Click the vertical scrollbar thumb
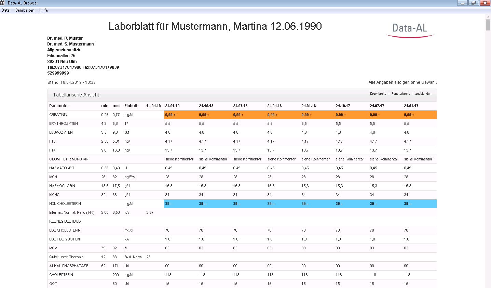491x288 pixels. tap(488, 25)
